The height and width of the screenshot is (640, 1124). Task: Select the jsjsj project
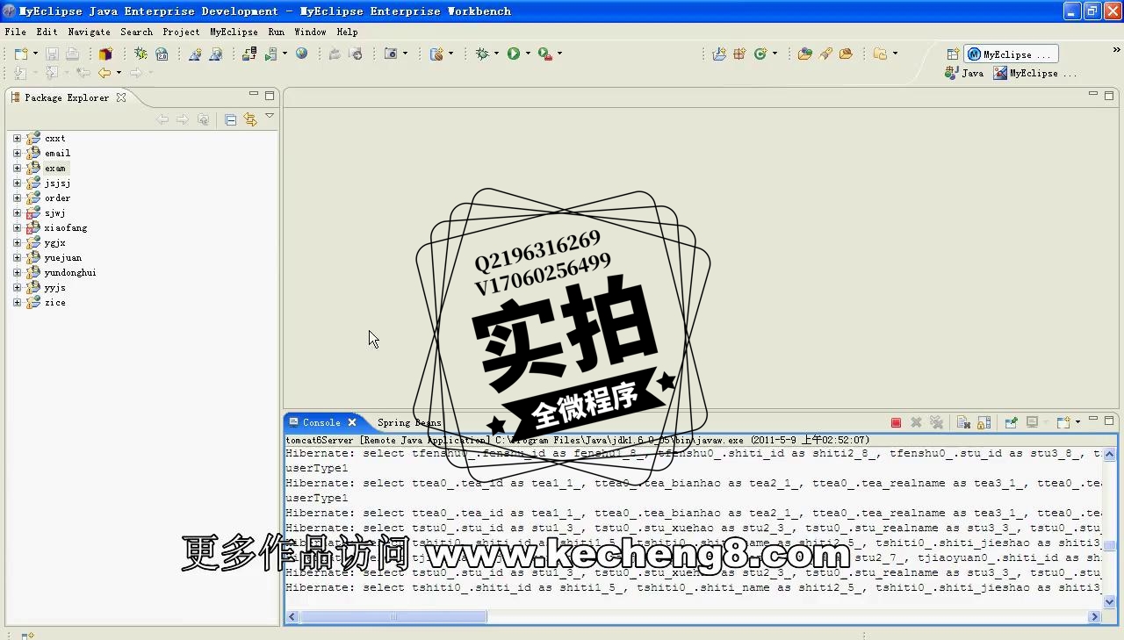tap(58, 183)
